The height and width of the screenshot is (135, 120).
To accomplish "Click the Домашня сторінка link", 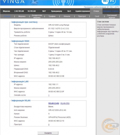I will (111, 11).
